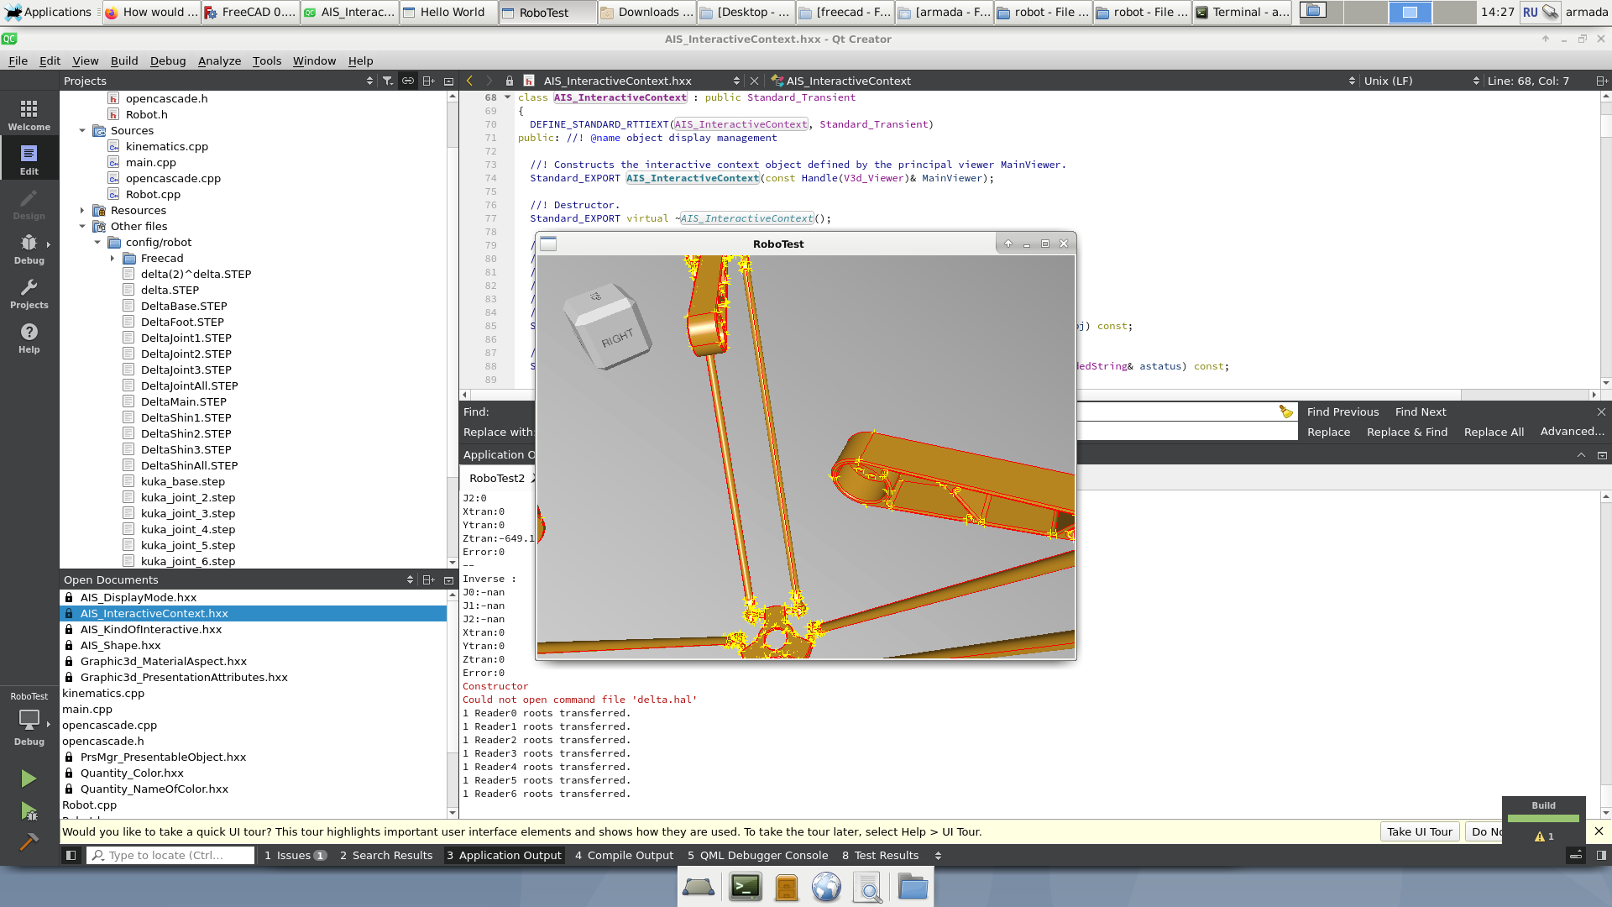The width and height of the screenshot is (1612, 907).
Task: Click Find Previous
Action: coord(1342,412)
